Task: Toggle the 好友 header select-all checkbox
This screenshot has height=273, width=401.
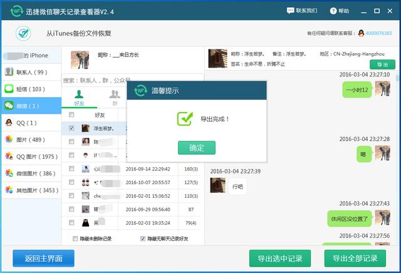Action: [x=71, y=115]
